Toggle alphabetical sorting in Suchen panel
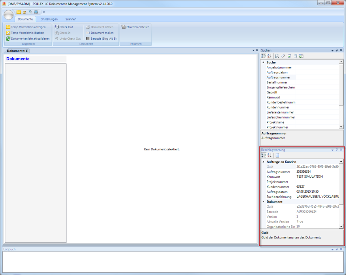The height and width of the screenshot is (275, 346). click(269, 56)
